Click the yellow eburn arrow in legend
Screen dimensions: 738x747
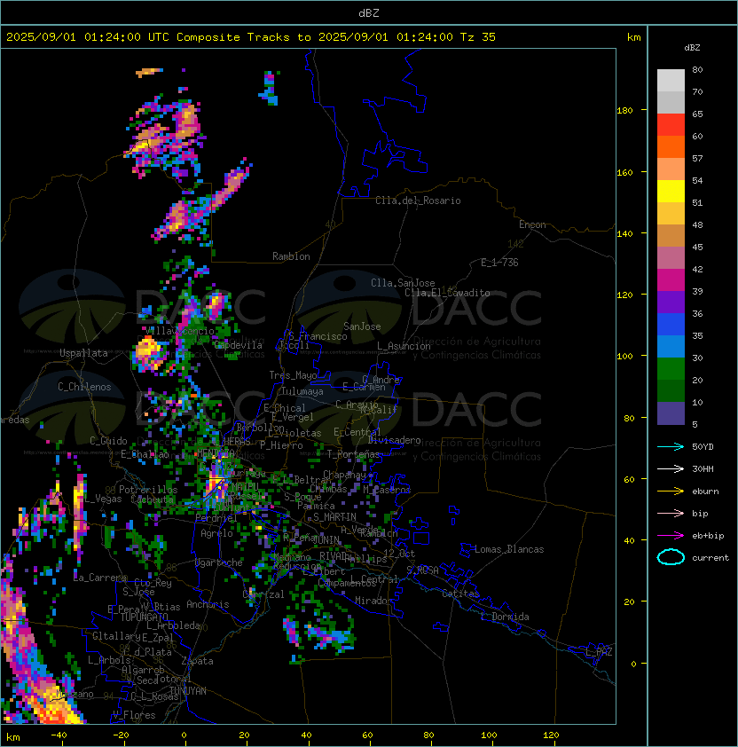pos(671,491)
